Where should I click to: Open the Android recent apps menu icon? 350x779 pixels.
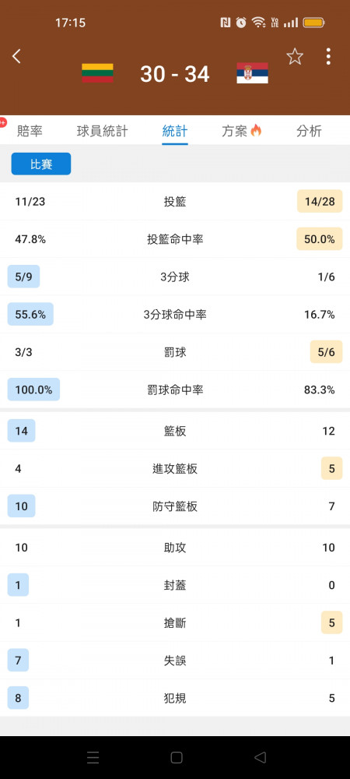(x=93, y=757)
